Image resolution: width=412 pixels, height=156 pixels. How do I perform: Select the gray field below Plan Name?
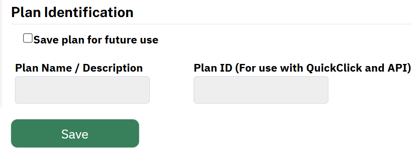(x=82, y=90)
